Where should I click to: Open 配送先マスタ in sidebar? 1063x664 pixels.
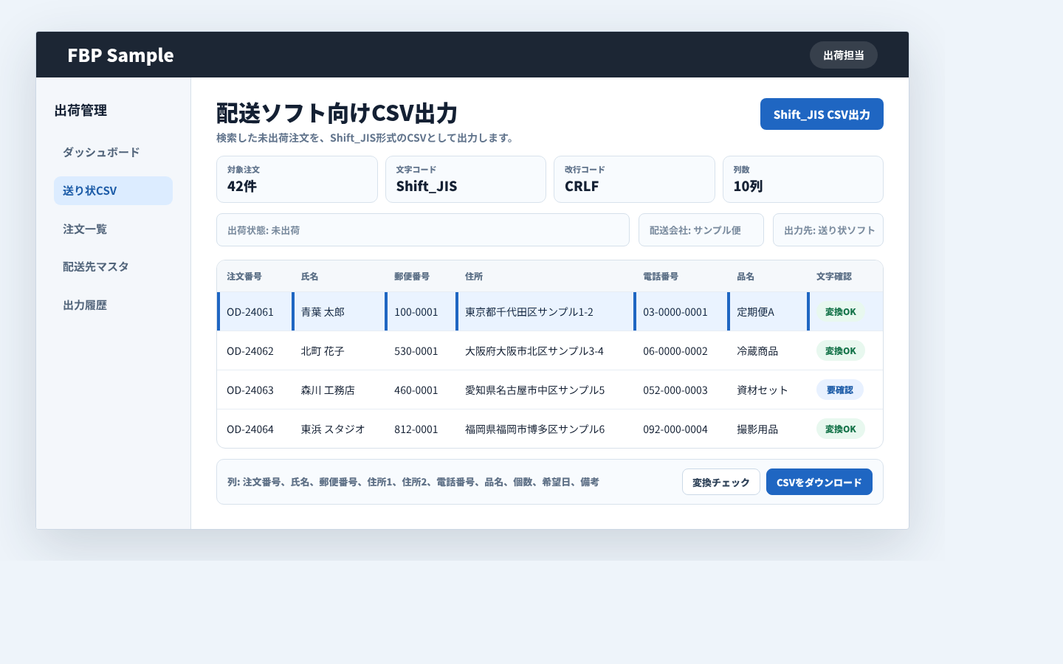(113, 266)
